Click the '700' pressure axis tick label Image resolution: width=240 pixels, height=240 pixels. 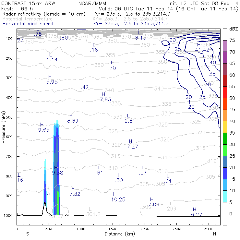(9, 156)
